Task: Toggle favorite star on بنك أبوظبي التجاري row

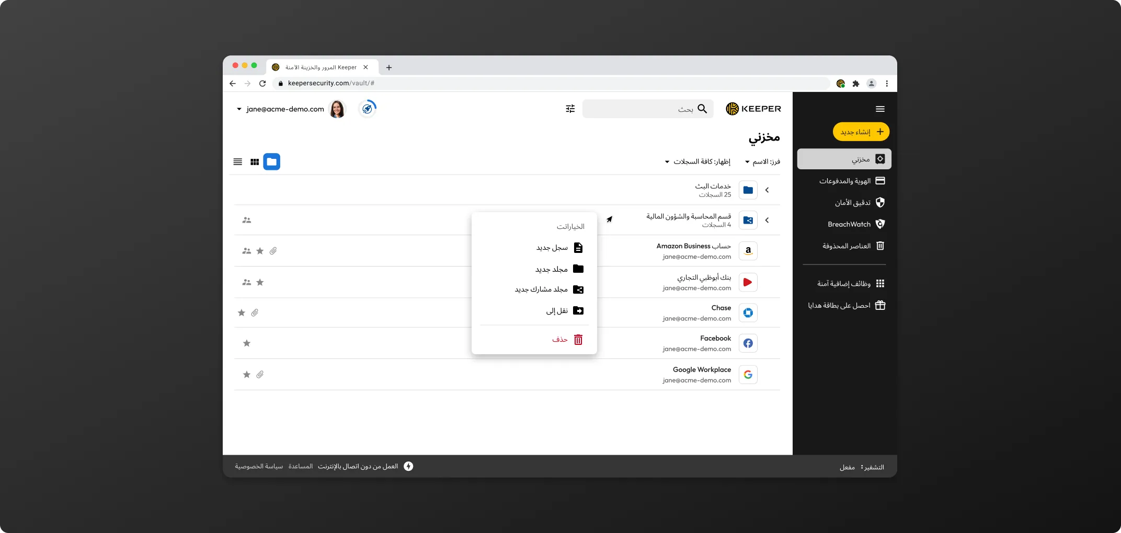Action: pos(260,282)
